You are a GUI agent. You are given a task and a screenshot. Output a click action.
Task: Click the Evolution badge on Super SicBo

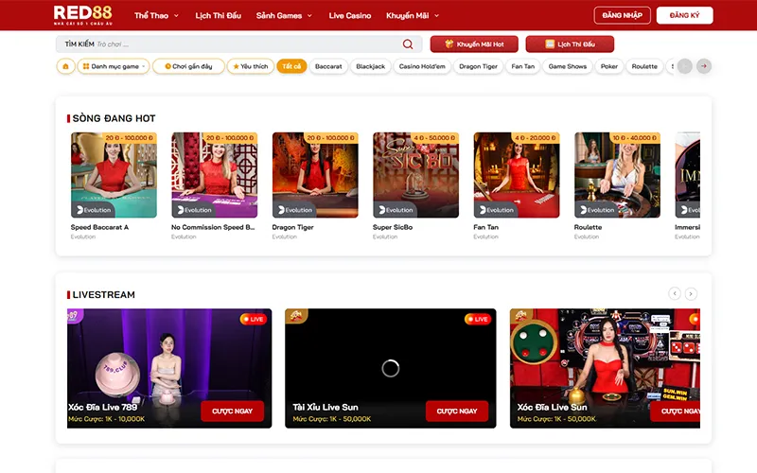(396, 210)
